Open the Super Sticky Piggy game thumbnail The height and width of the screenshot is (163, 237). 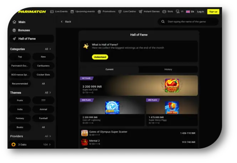[172, 107]
